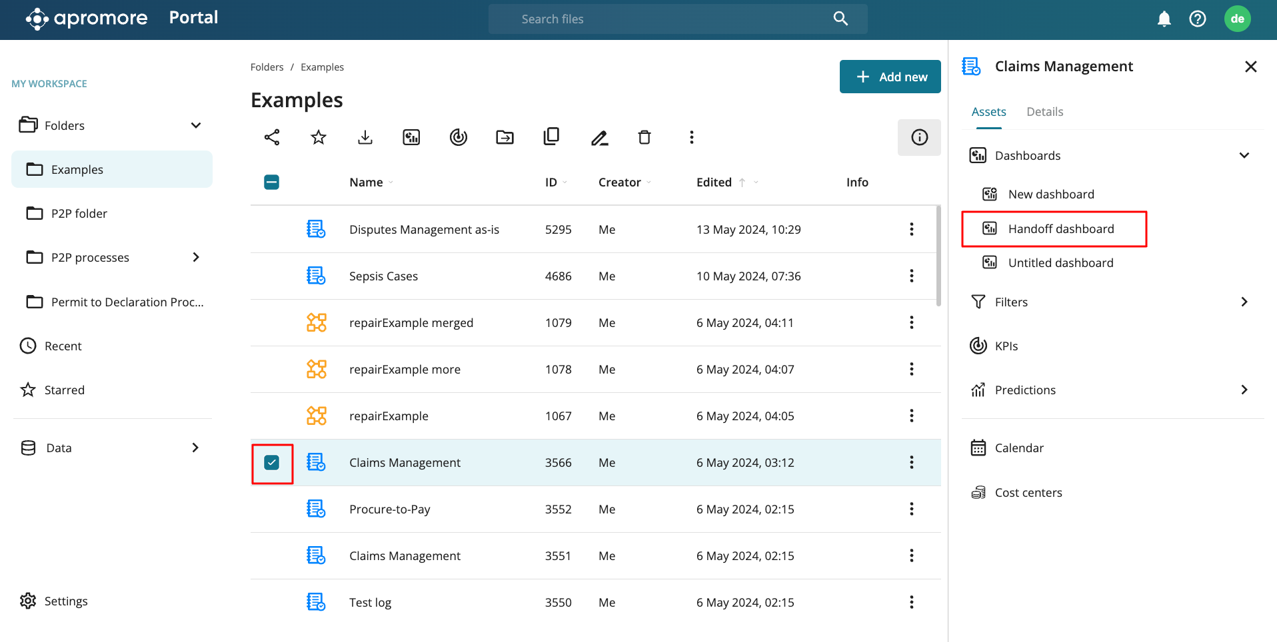This screenshot has height=642, width=1277.
Task: Toggle the info panel button
Action: pyautogui.click(x=919, y=137)
